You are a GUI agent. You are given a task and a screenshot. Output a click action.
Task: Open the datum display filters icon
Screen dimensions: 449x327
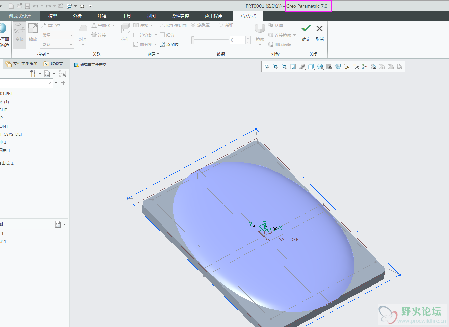[347, 66]
